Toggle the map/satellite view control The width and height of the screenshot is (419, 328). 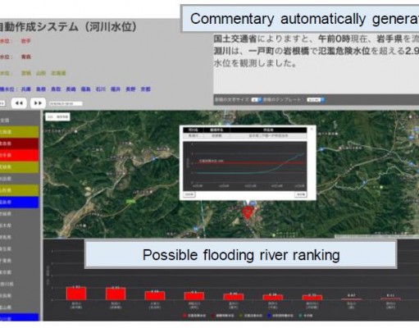pos(57,117)
